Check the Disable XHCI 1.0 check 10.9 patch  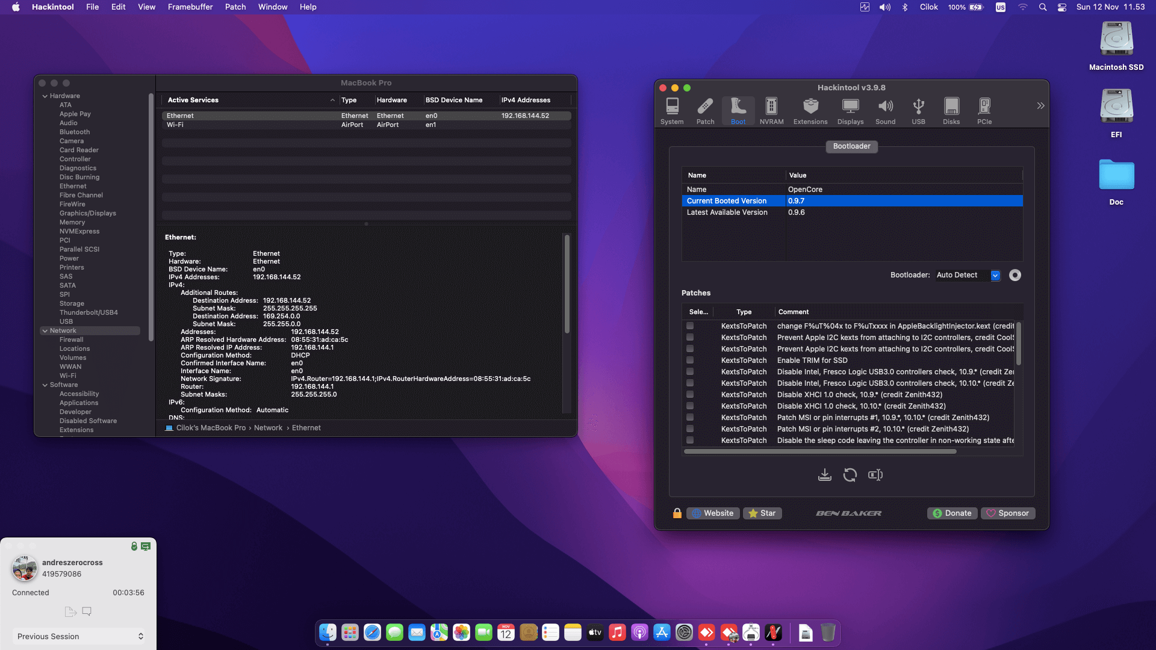coord(690,395)
